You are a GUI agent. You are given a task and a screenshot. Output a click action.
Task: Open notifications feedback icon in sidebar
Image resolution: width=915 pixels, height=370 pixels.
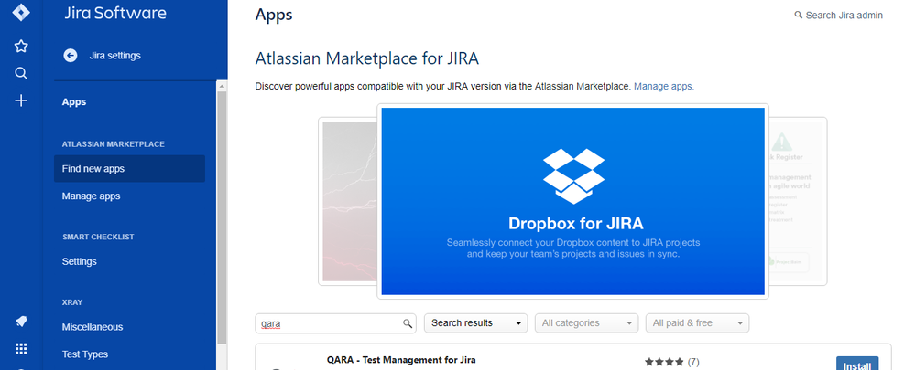(x=21, y=322)
